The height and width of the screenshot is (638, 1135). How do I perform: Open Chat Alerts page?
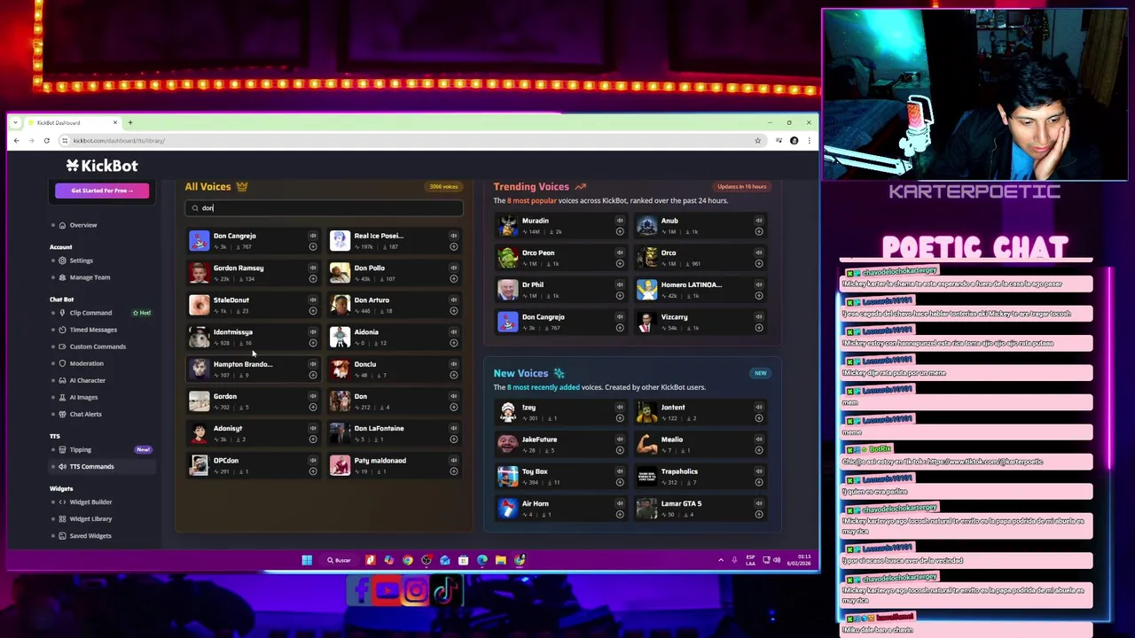pos(85,414)
